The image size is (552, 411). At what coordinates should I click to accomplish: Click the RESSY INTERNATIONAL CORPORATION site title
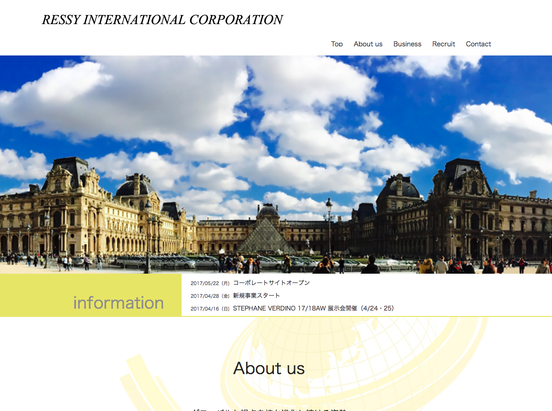[x=162, y=20]
